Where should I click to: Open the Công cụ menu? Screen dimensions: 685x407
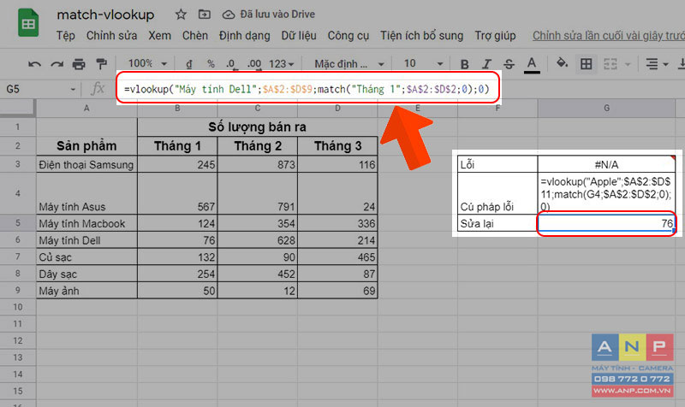coord(348,36)
